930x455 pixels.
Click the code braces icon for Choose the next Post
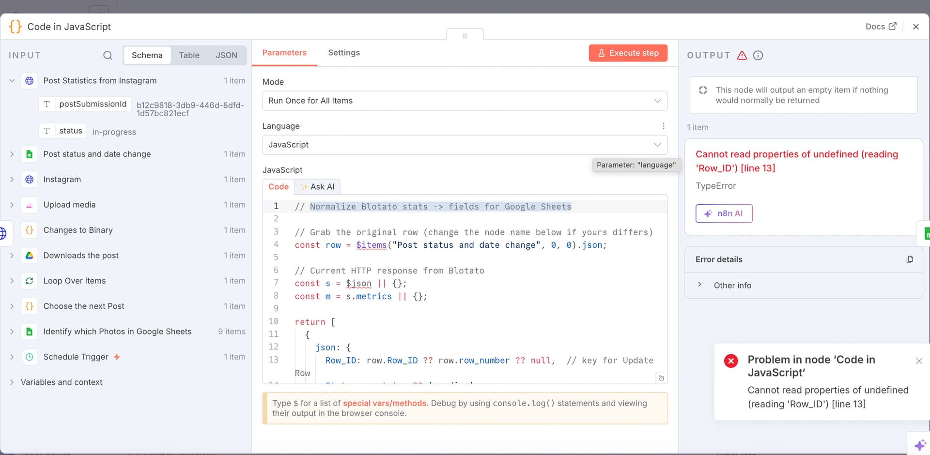[x=30, y=306]
